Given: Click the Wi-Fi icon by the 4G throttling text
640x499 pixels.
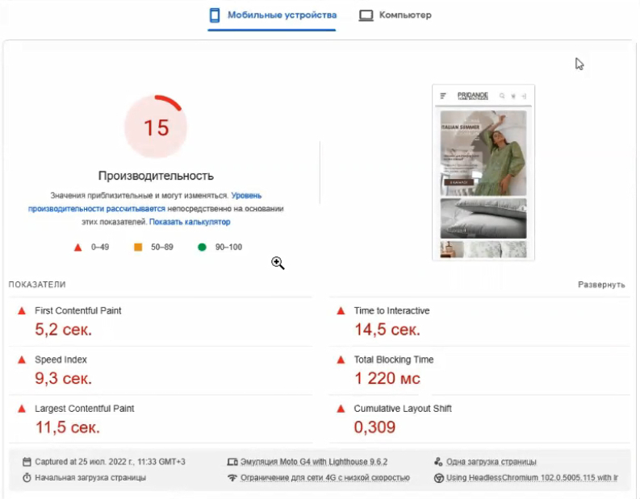Looking at the screenshot, I should 233,477.
